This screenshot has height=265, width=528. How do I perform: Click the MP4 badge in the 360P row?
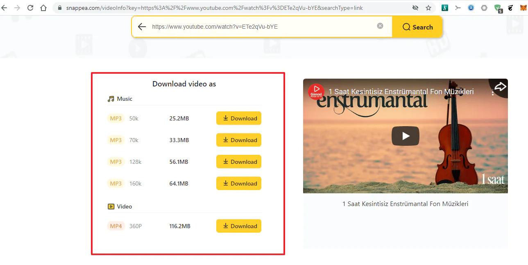click(116, 226)
